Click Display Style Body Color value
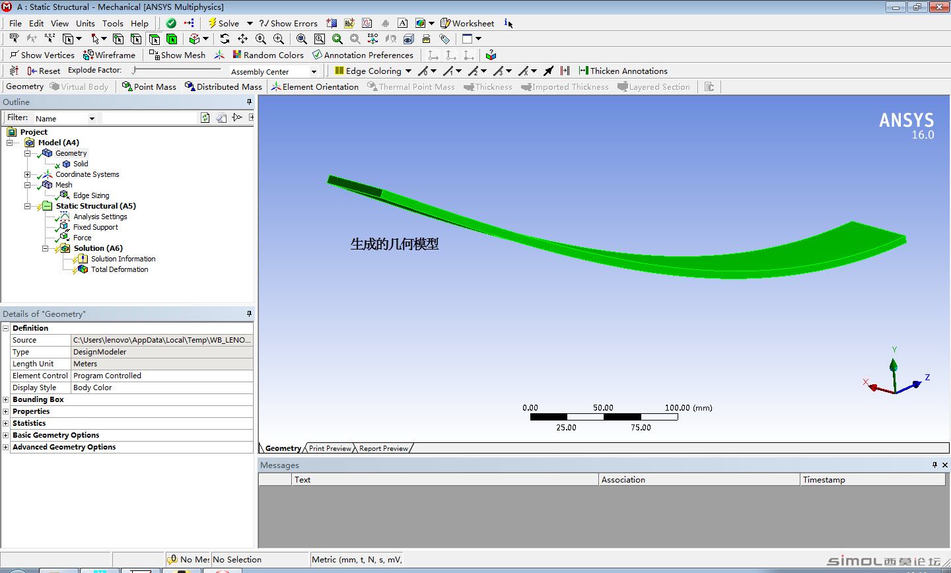Viewport: 951px width, 573px height. (162, 388)
